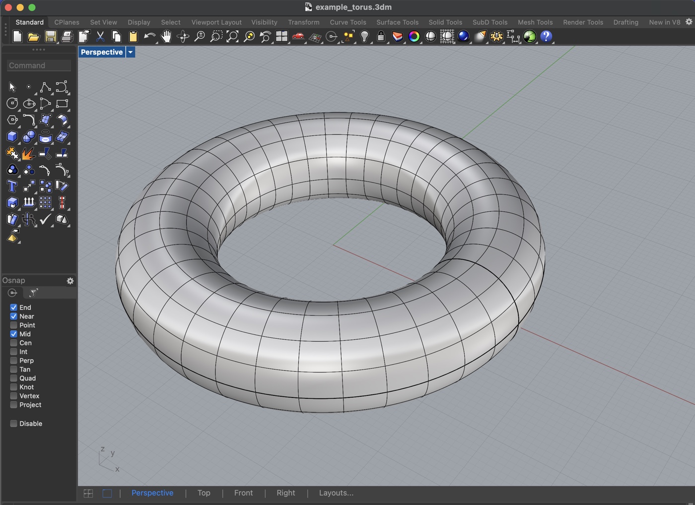
Task: Enable the Int osnap checkbox
Action: coord(13,352)
